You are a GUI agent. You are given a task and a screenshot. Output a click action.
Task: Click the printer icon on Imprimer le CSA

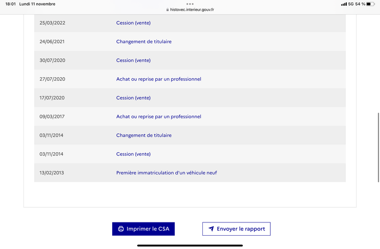coord(121,229)
